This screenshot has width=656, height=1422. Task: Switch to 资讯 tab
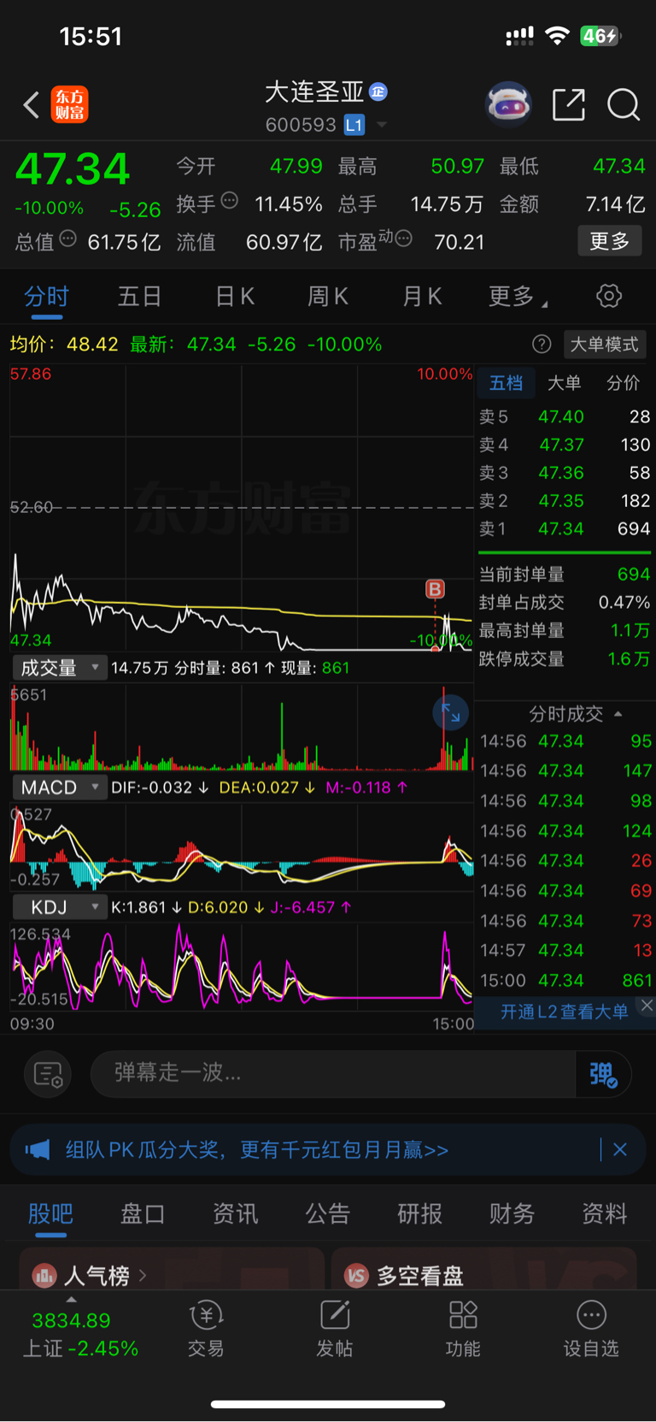235,1213
